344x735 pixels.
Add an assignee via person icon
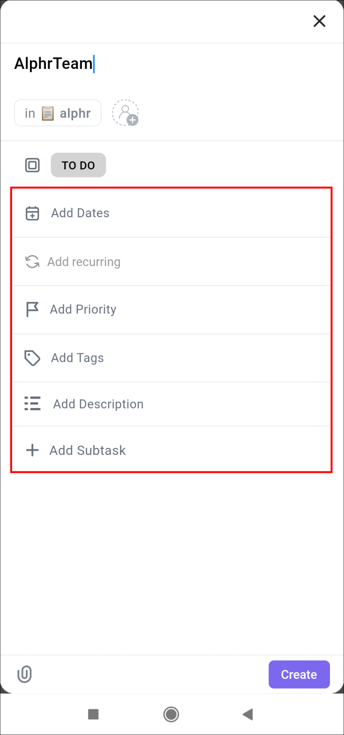[125, 113]
